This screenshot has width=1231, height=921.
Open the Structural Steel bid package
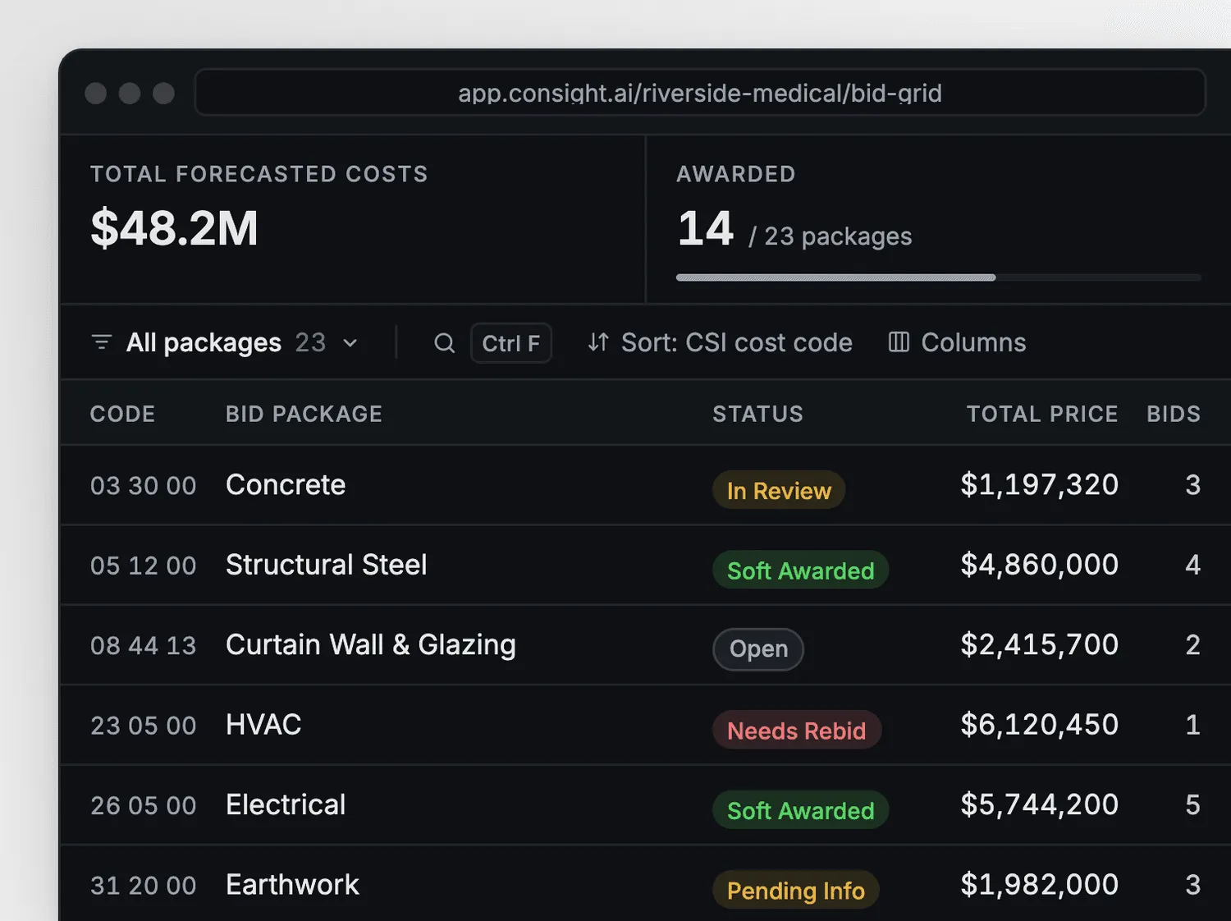tap(326, 565)
